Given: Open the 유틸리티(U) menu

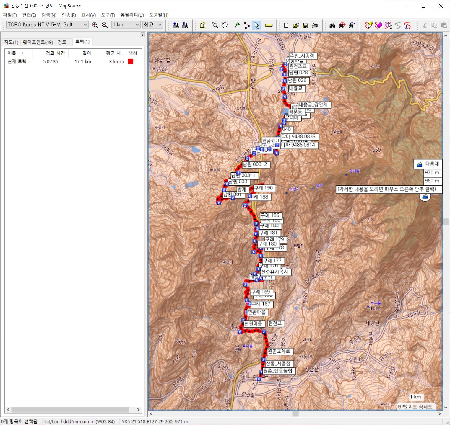Looking at the screenshot, I should 132,15.
